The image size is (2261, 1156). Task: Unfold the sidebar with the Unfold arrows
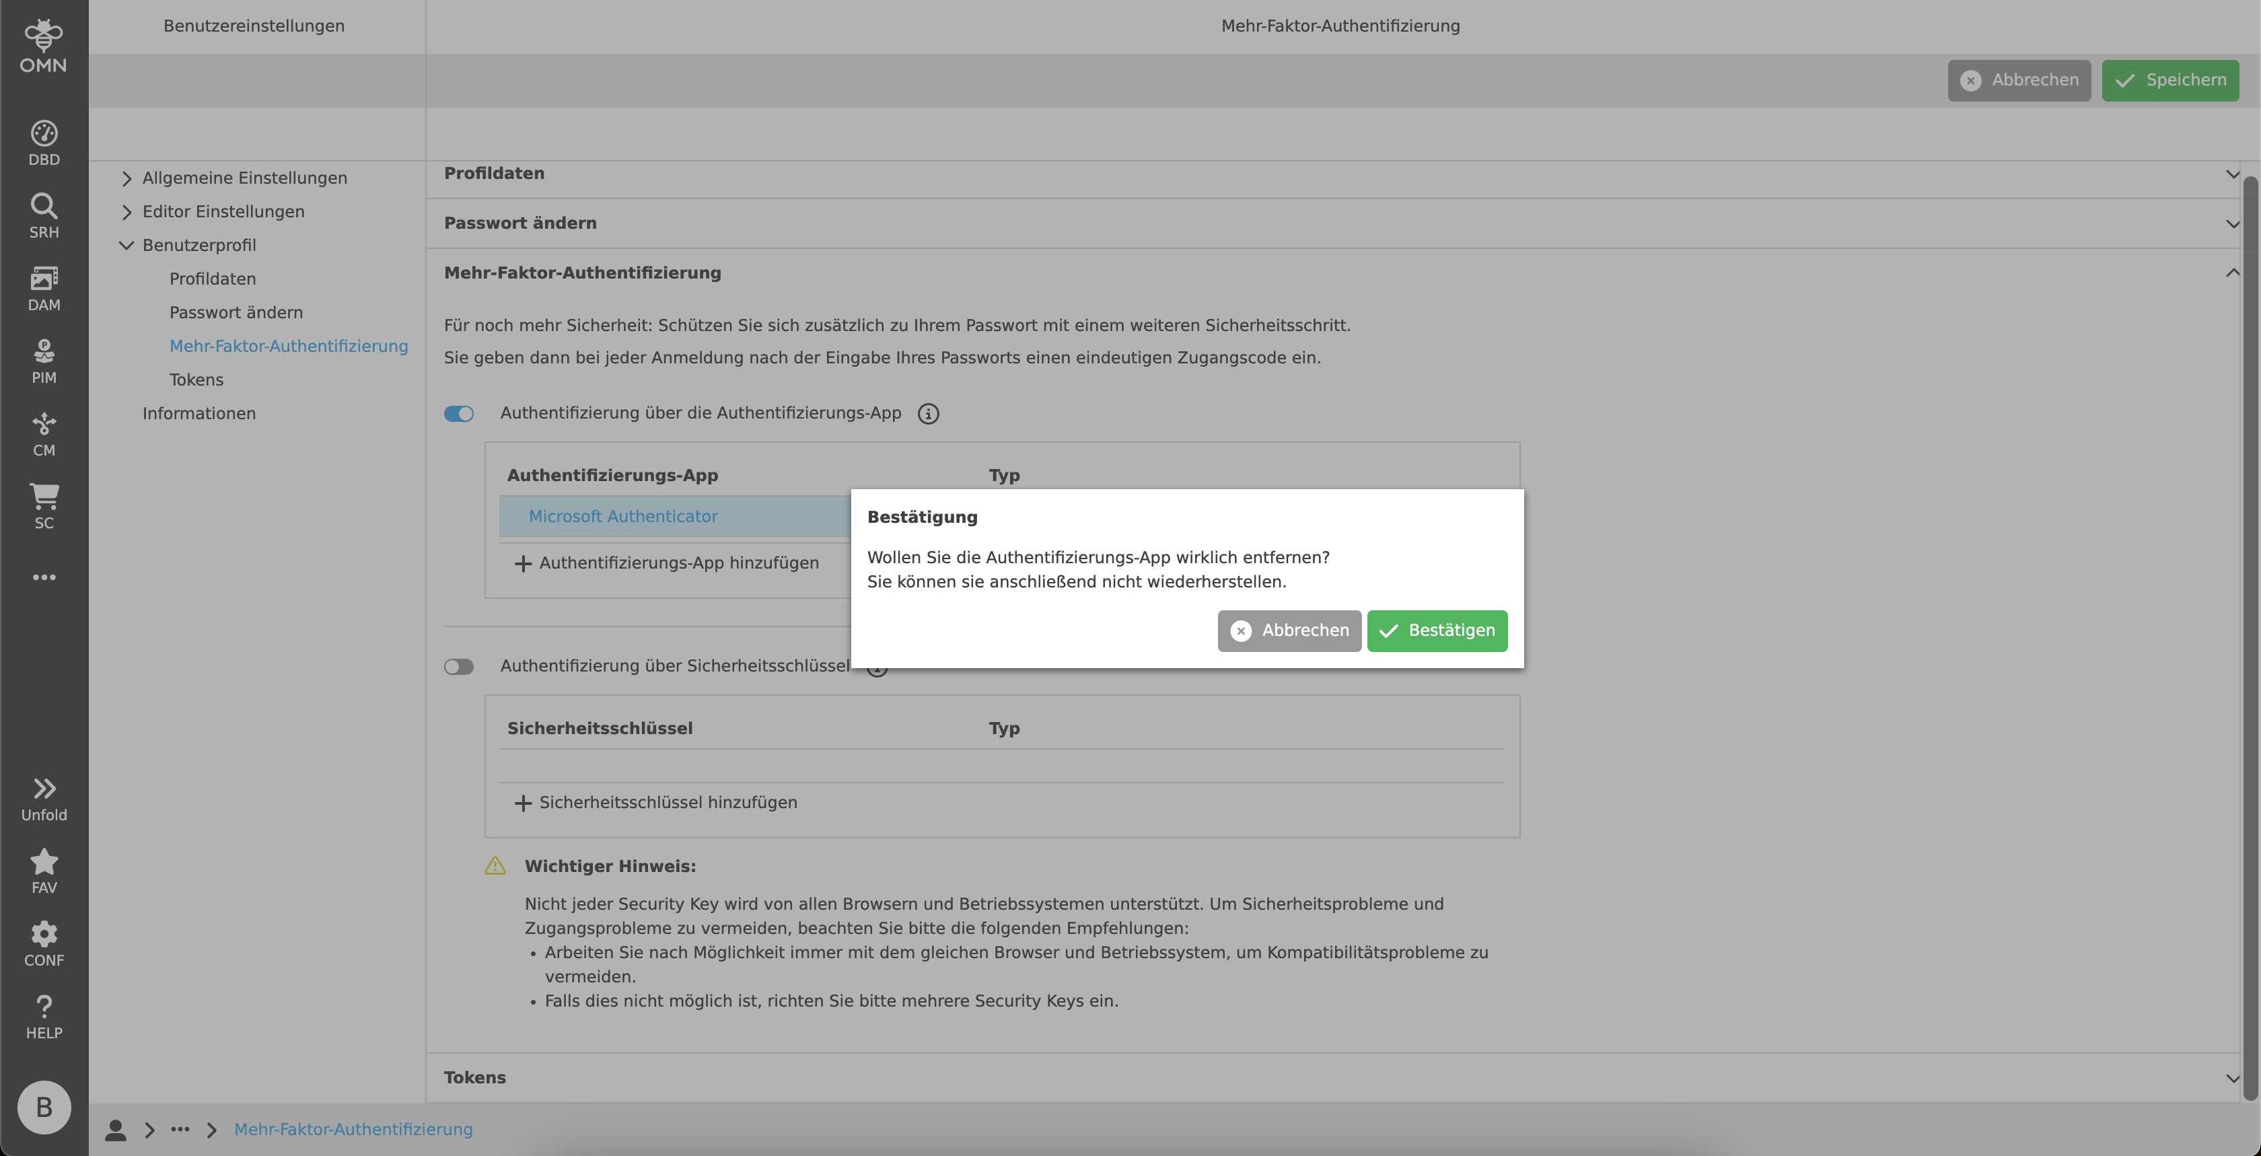43,797
